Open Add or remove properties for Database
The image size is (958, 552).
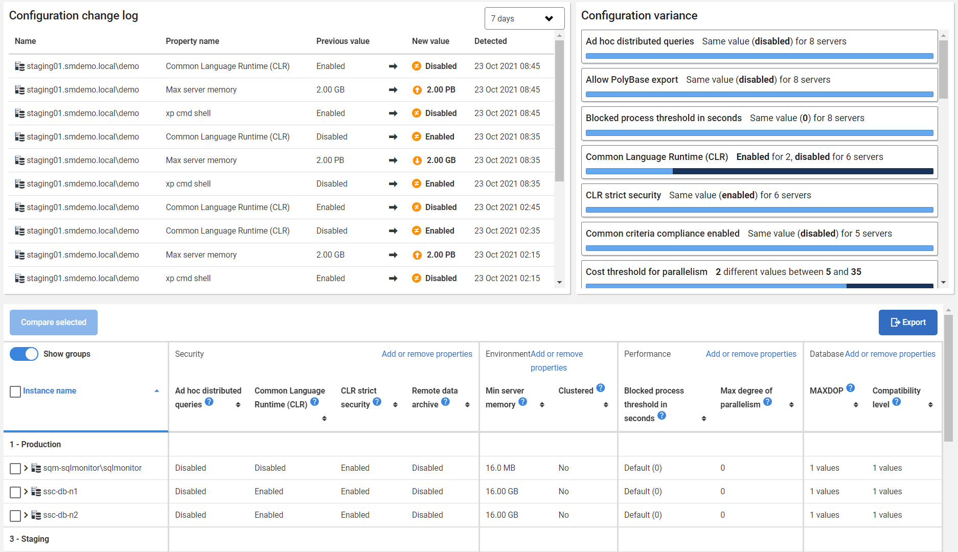890,354
